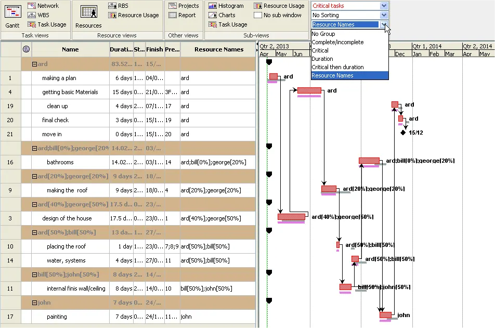
Task: Click the bathrooms Gantt bar
Action: point(369,161)
